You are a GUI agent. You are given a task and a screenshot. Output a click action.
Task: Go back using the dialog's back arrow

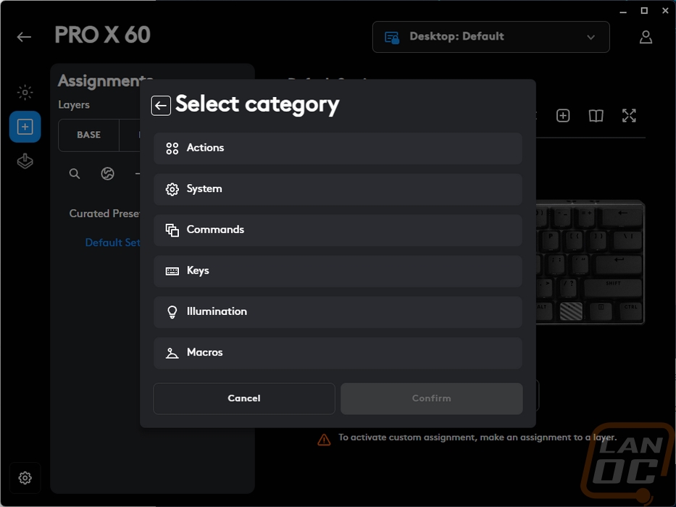[x=161, y=106]
